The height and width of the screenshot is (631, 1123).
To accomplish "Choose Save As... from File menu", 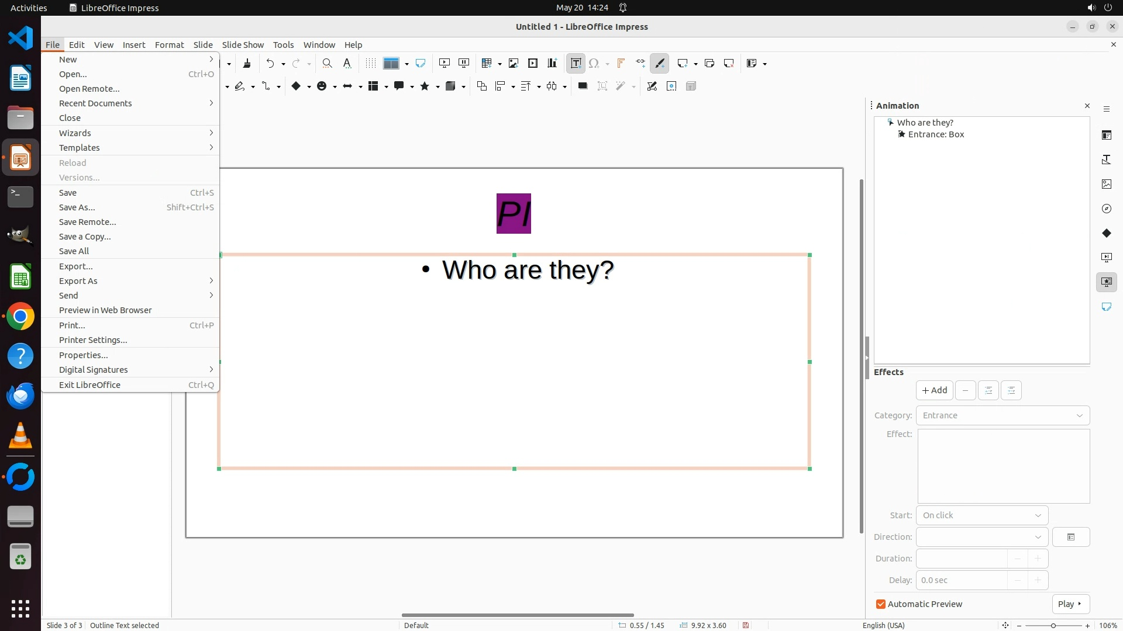I will click(x=77, y=207).
